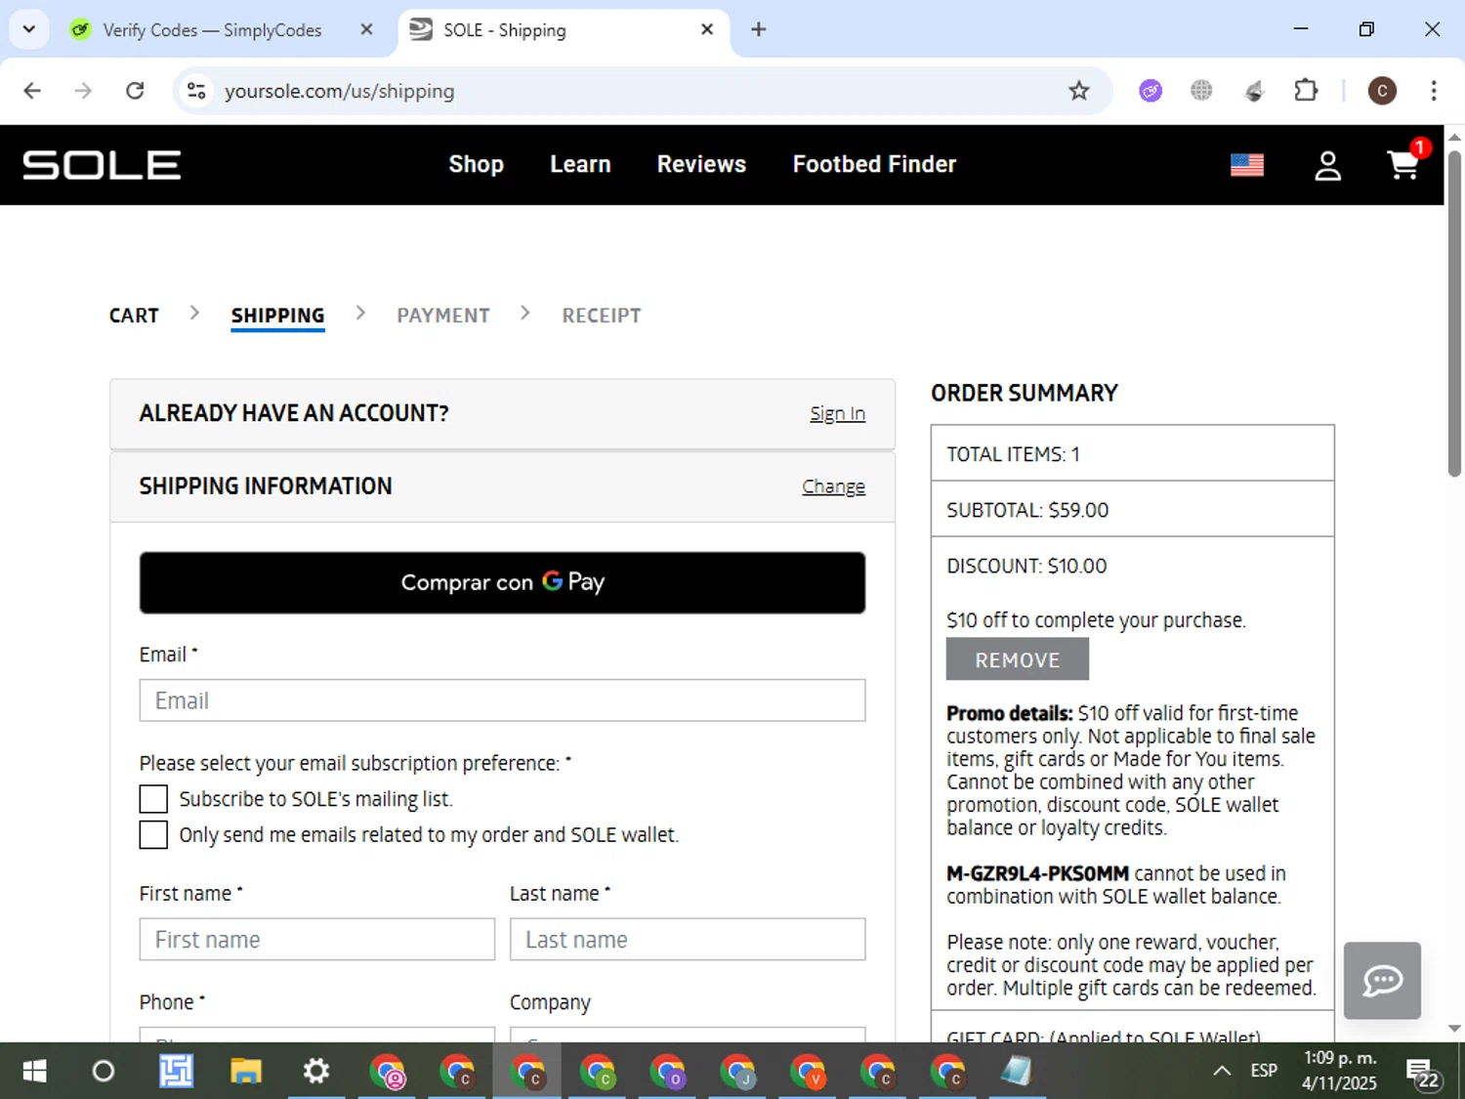Bookmark this page with star icon
The image size is (1465, 1099).
(1078, 91)
